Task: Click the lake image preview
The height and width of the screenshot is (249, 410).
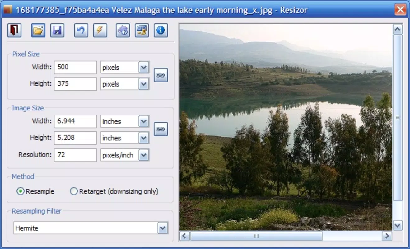Action: pyautogui.click(x=286, y=127)
